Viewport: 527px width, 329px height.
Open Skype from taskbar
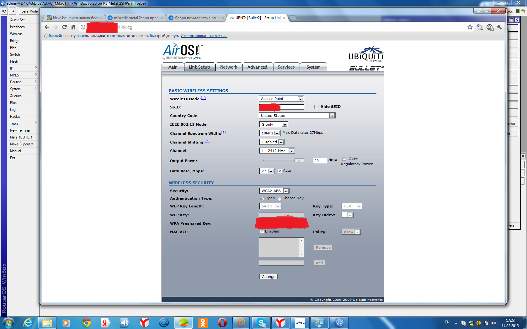(x=261, y=323)
